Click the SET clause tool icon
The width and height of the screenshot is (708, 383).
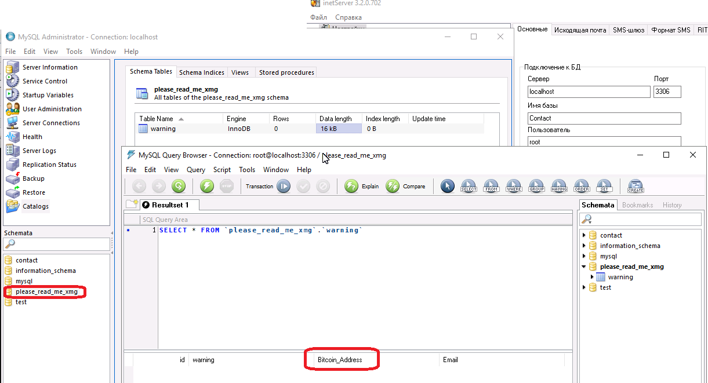604,186
